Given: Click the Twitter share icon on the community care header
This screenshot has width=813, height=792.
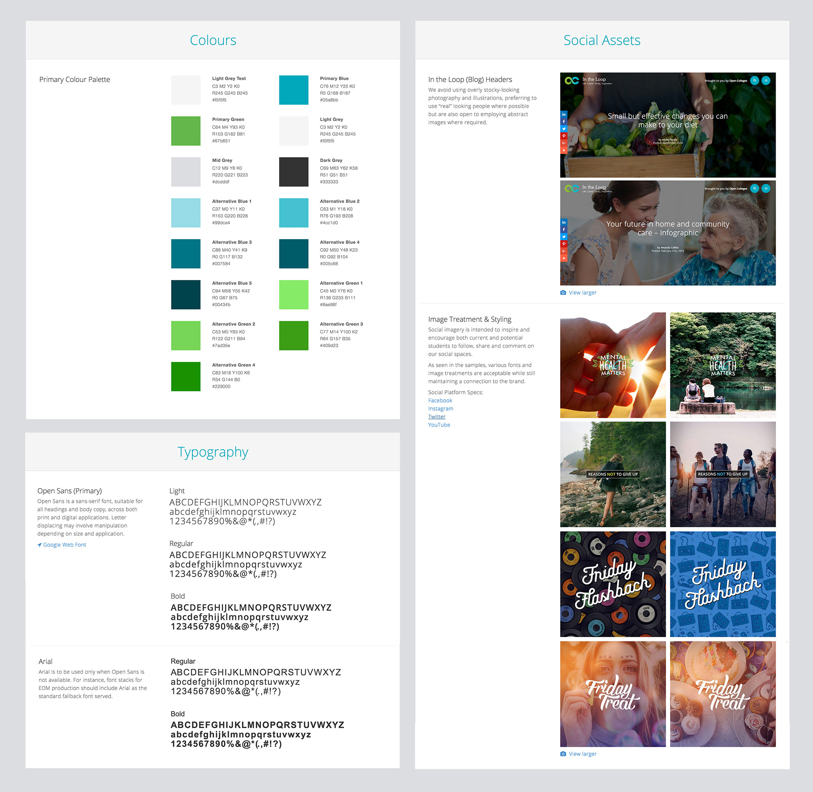Looking at the screenshot, I should (564, 237).
